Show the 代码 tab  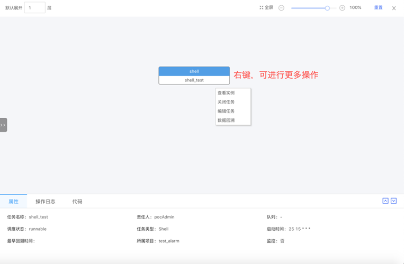[77, 201]
